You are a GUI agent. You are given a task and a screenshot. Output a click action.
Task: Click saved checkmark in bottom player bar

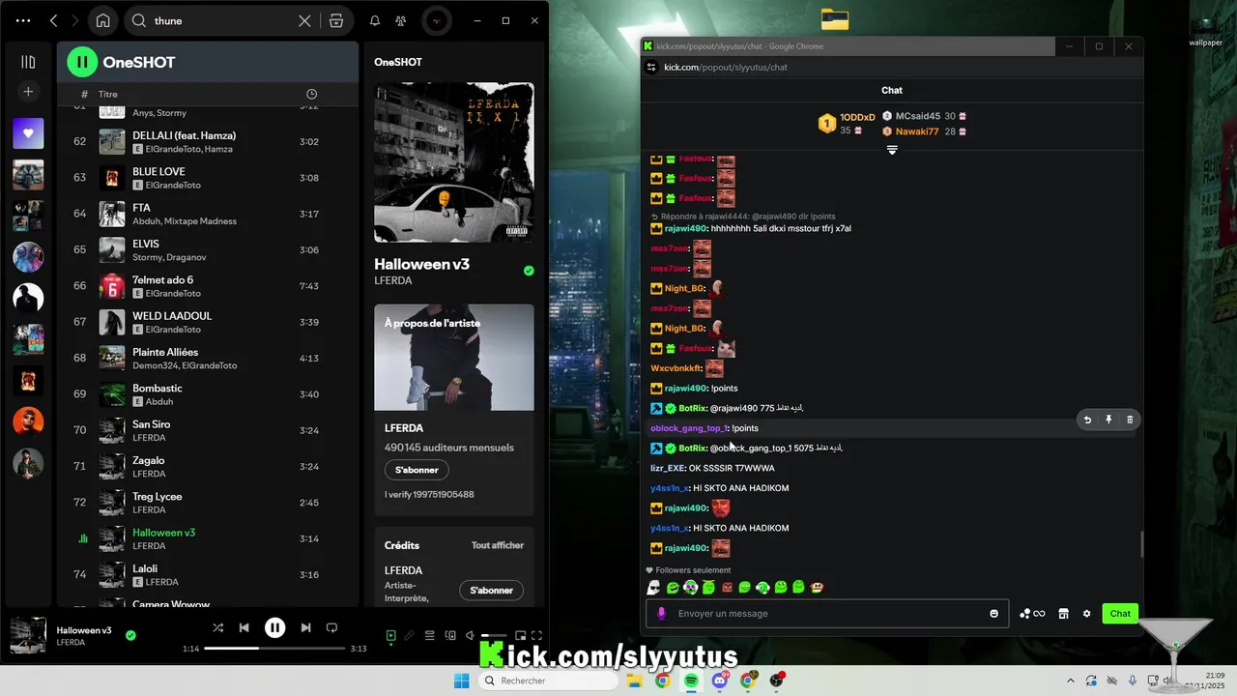130,635
